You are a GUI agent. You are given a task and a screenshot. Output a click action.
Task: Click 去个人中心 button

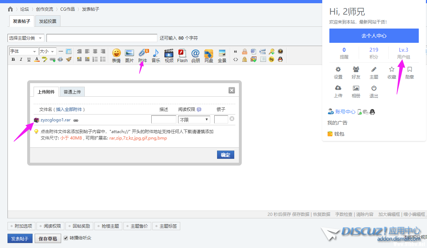(x=374, y=36)
